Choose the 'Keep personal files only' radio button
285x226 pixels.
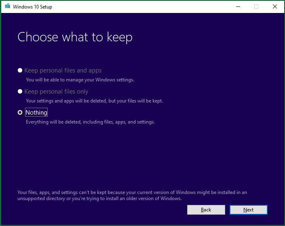[20, 92]
